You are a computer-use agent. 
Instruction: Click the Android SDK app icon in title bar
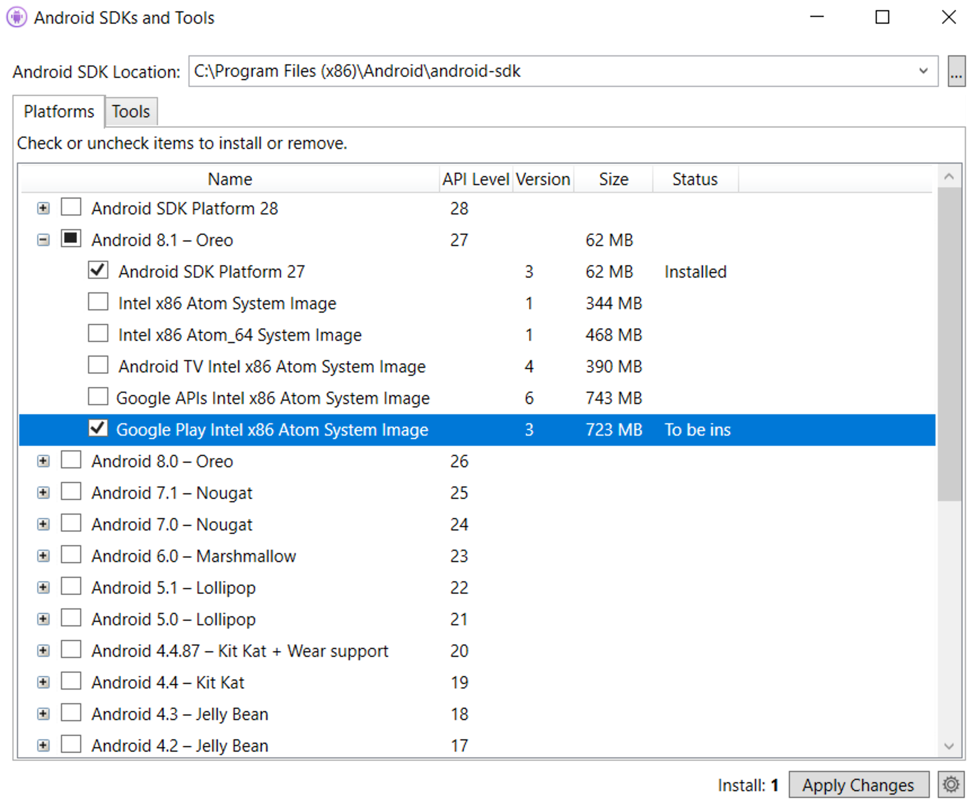(x=16, y=17)
